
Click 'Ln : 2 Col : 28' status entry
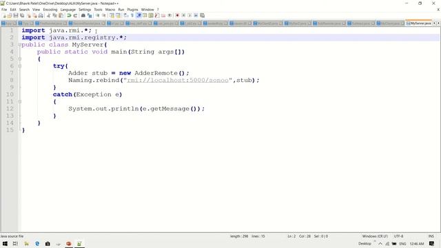pos(299,236)
